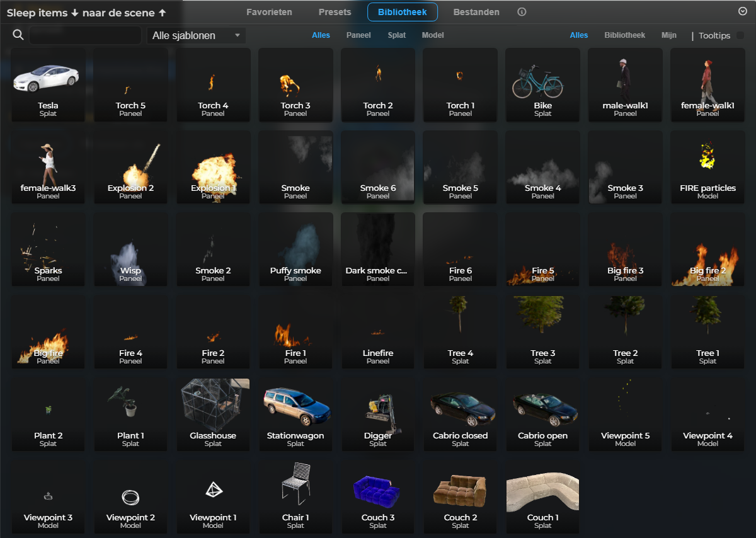The width and height of the screenshot is (756, 538).
Task: Click the search magnifier icon
Action: (18, 35)
